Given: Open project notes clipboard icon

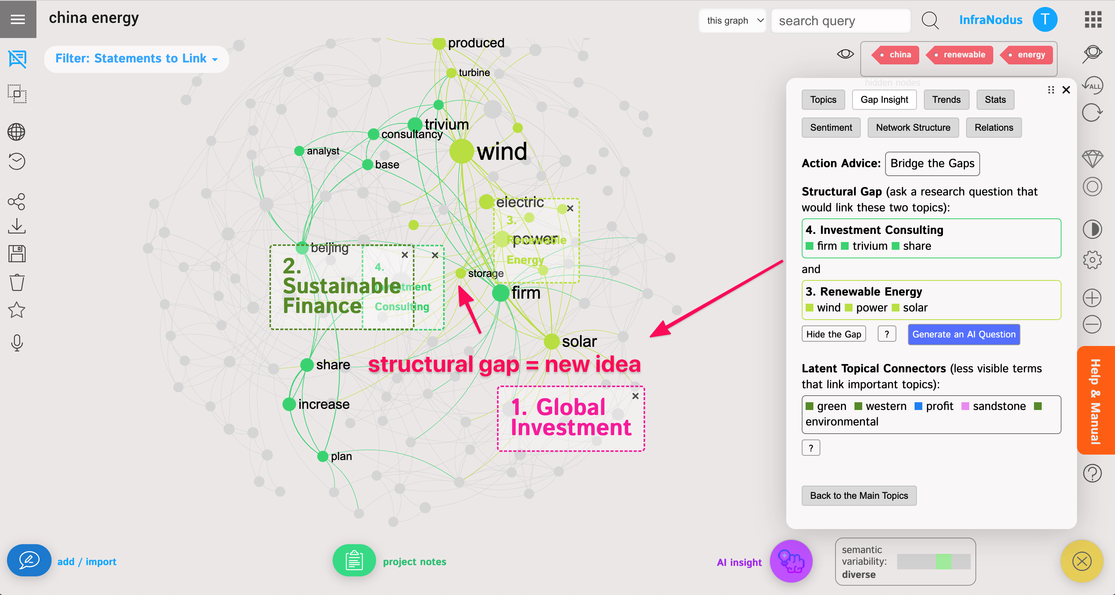Looking at the screenshot, I should (x=354, y=560).
